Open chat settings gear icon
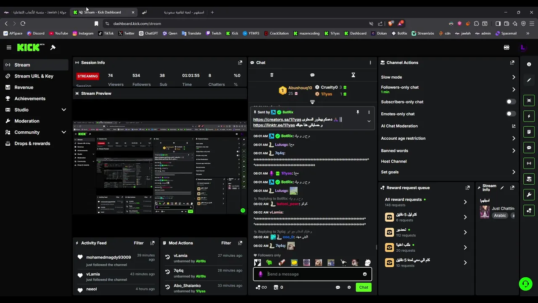This screenshot has height=303, width=538. pyautogui.click(x=349, y=287)
